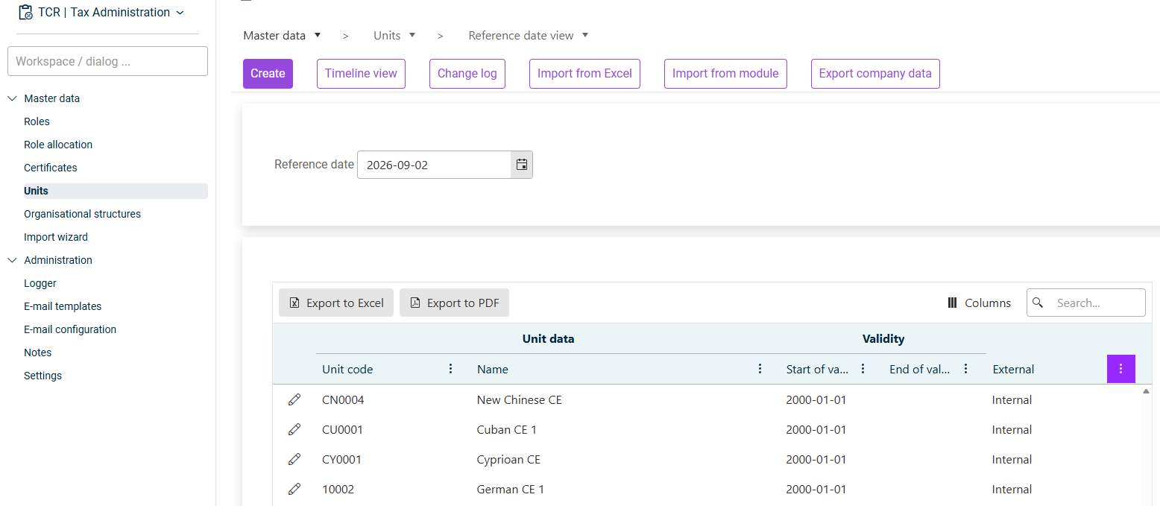The image size is (1160, 506).
Task: Open E-mail templates in the sidebar
Action: [63, 306]
